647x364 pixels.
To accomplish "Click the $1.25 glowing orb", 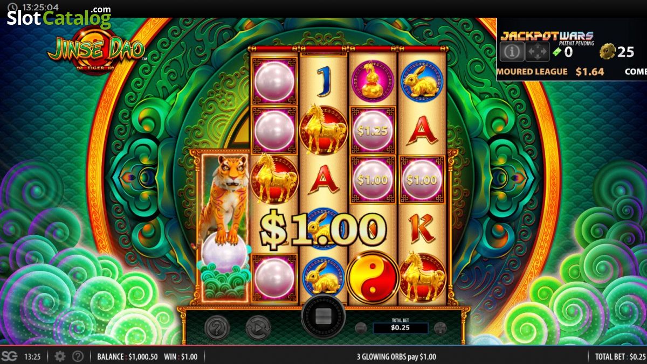I will [x=373, y=130].
